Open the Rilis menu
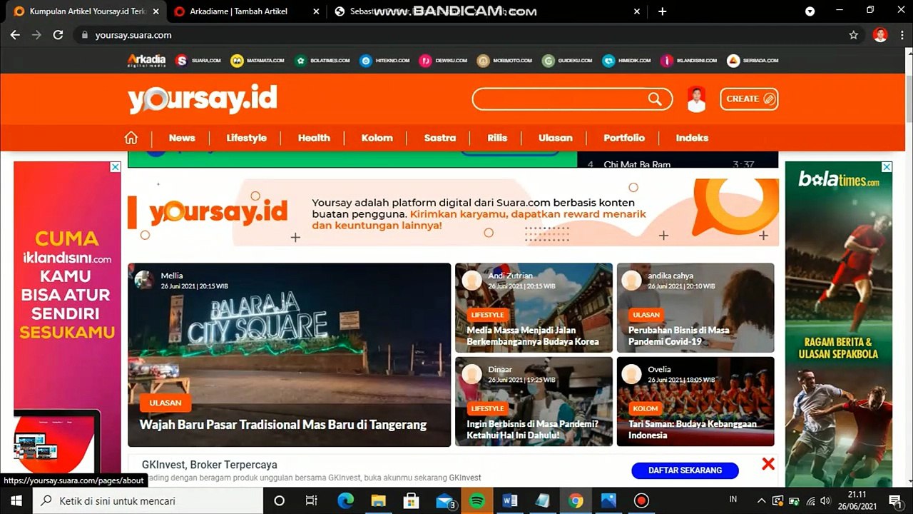This screenshot has height=514, width=913. tap(497, 138)
